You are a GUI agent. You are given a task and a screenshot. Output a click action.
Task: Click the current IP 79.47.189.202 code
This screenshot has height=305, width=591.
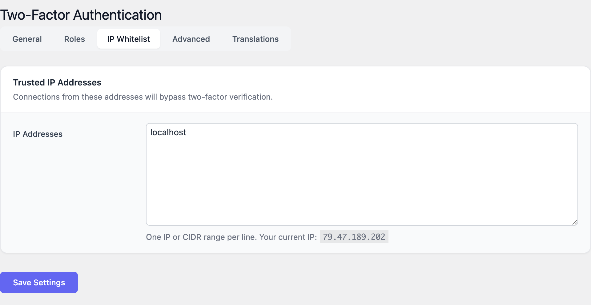click(x=354, y=237)
